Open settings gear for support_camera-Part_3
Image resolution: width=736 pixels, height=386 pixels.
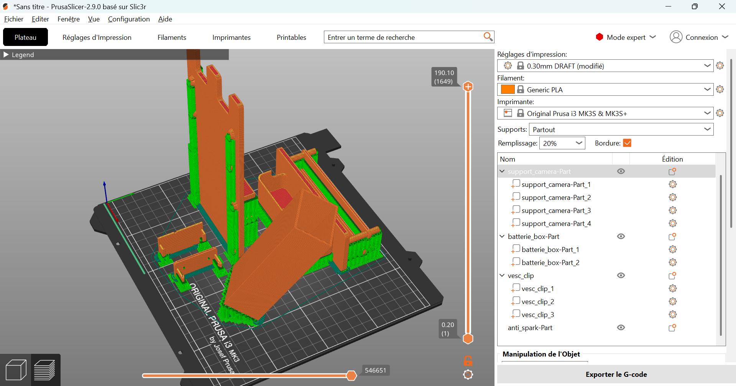[x=672, y=211]
